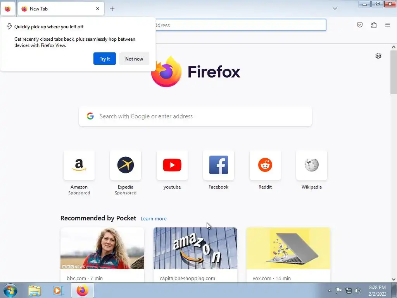
Task: Open the capitaloneshopping.com Amazon story
Action: (x=195, y=248)
